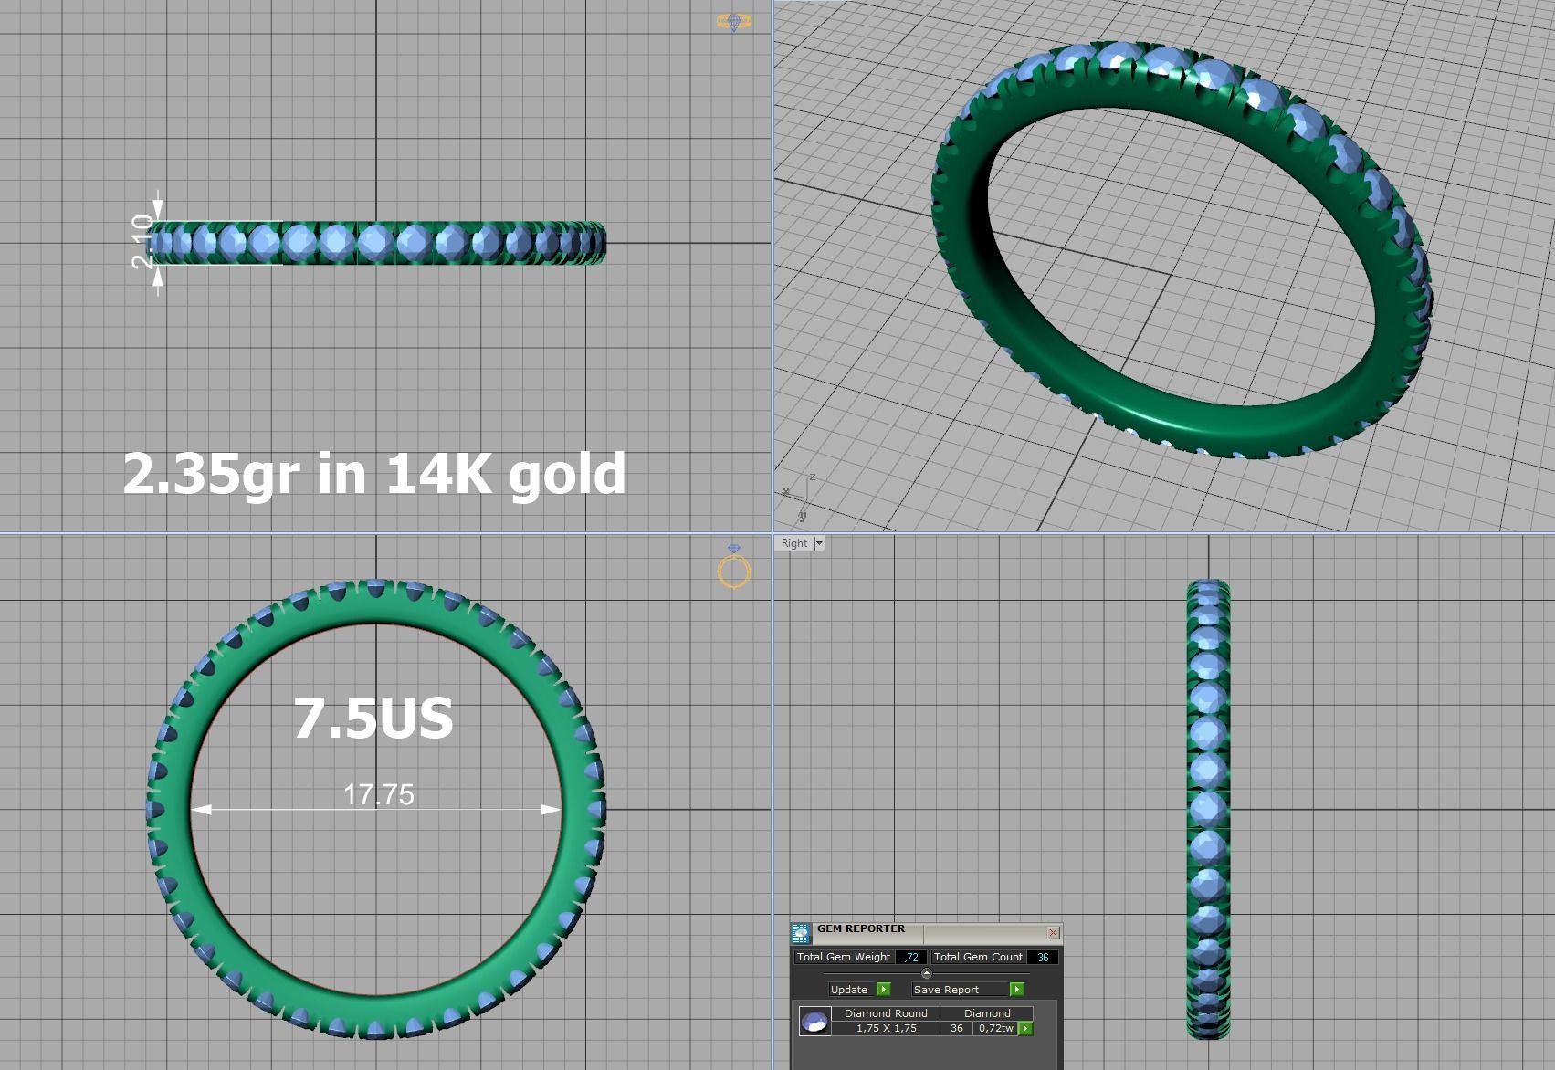1555x1070 pixels.
Task: Click the XYZ axis indicator in perspective viewport
Action: point(799,498)
